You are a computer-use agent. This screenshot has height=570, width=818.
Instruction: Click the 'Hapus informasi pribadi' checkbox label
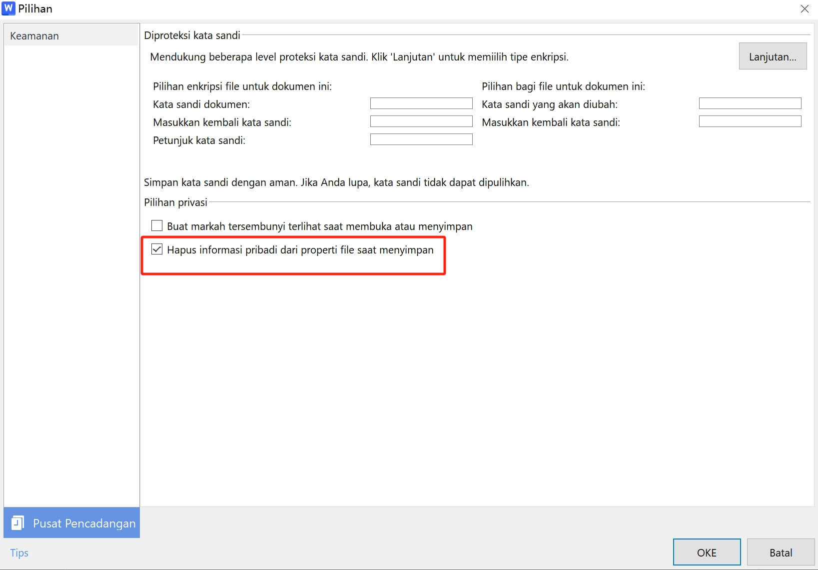point(300,250)
